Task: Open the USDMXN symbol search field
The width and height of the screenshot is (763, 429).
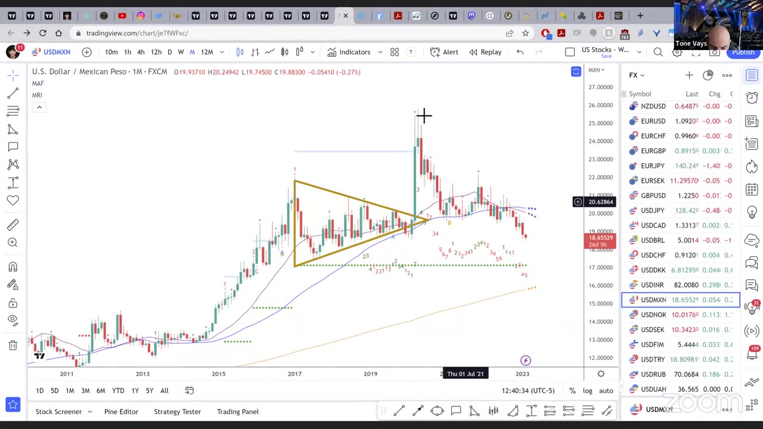Action: coord(51,52)
